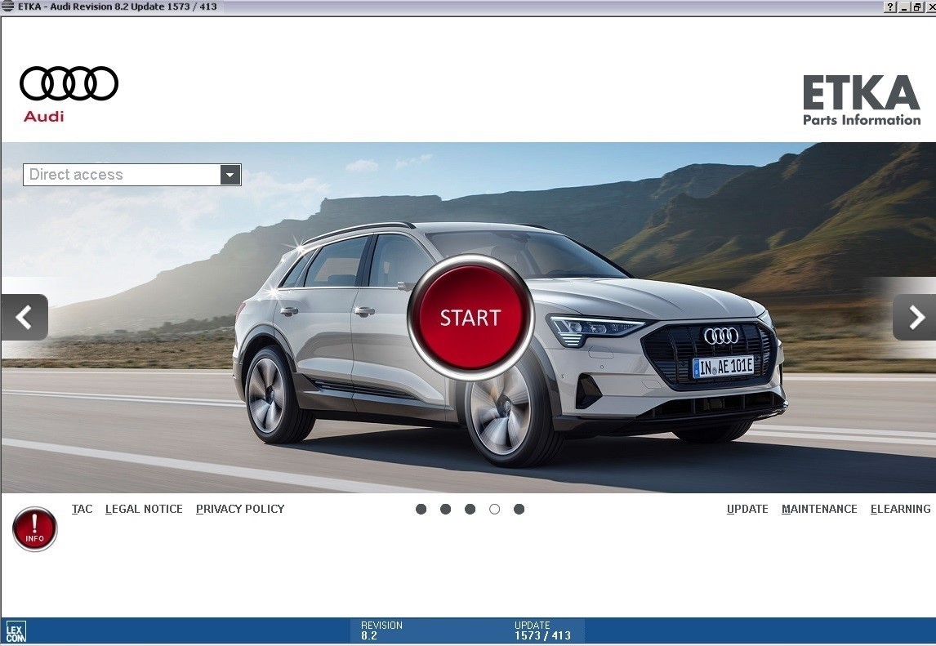Close the ETKA window
The image size is (936, 646).
point(929,7)
